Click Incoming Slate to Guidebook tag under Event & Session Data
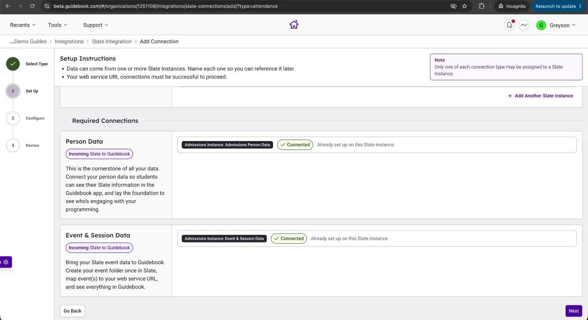The width and height of the screenshot is (588, 320). [x=99, y=248]
